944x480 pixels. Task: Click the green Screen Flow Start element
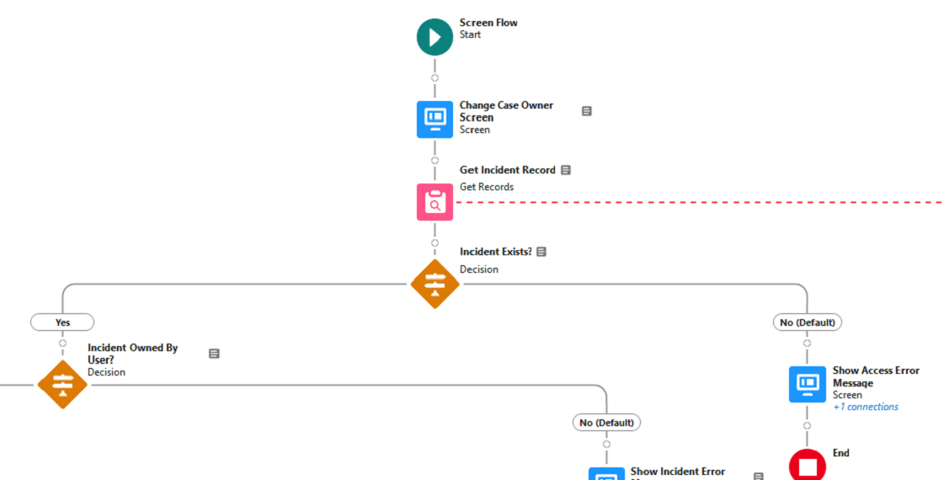tap(435, 37)
